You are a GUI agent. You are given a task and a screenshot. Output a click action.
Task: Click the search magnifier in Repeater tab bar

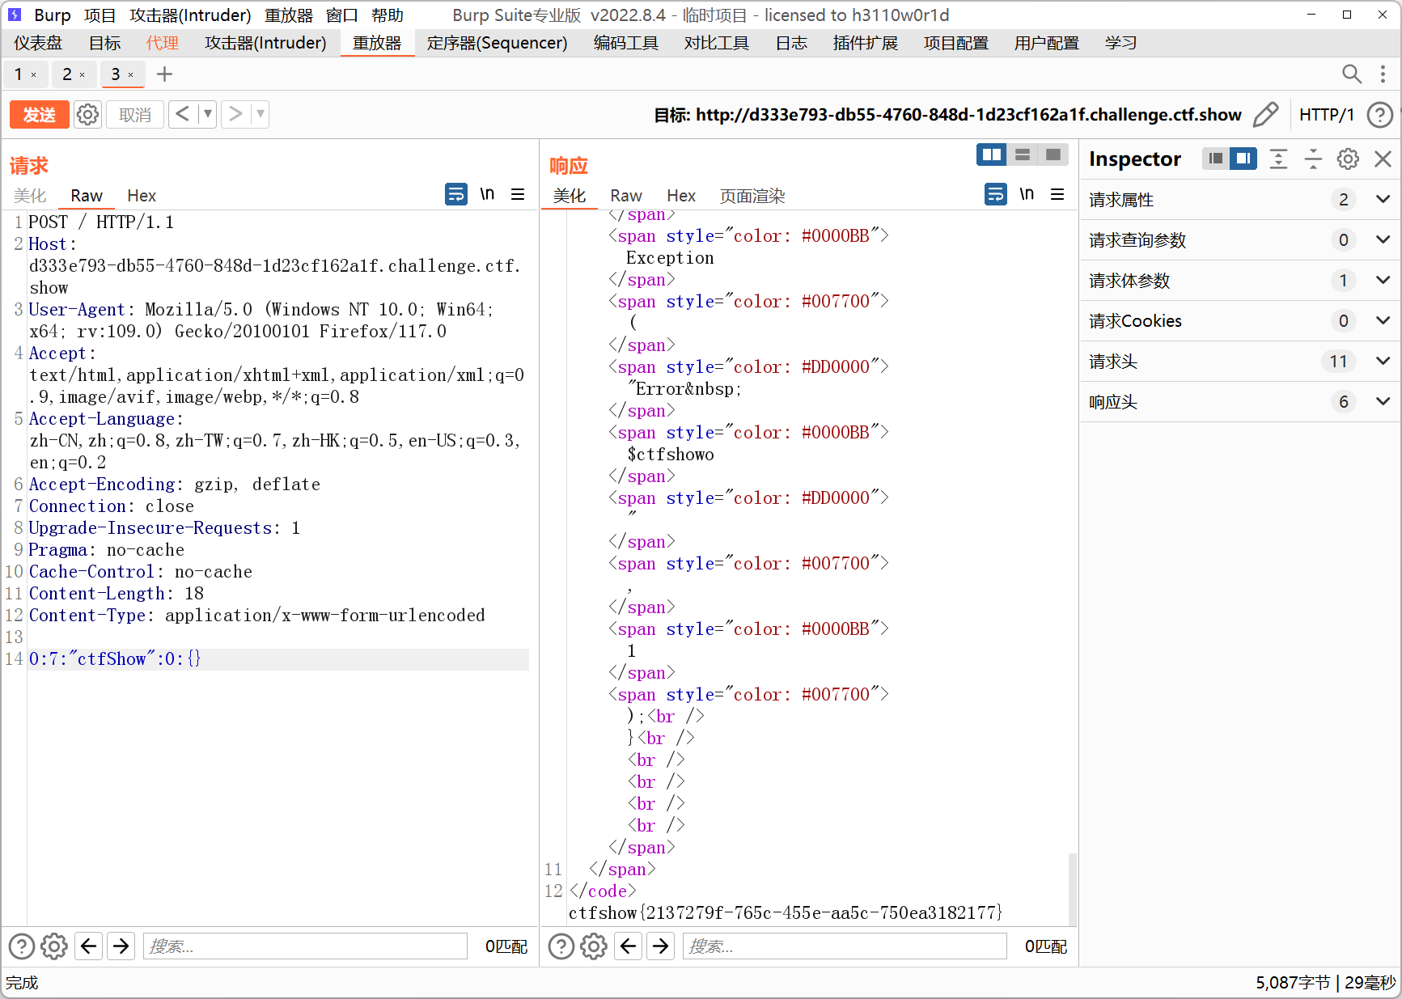(1351, 74)
